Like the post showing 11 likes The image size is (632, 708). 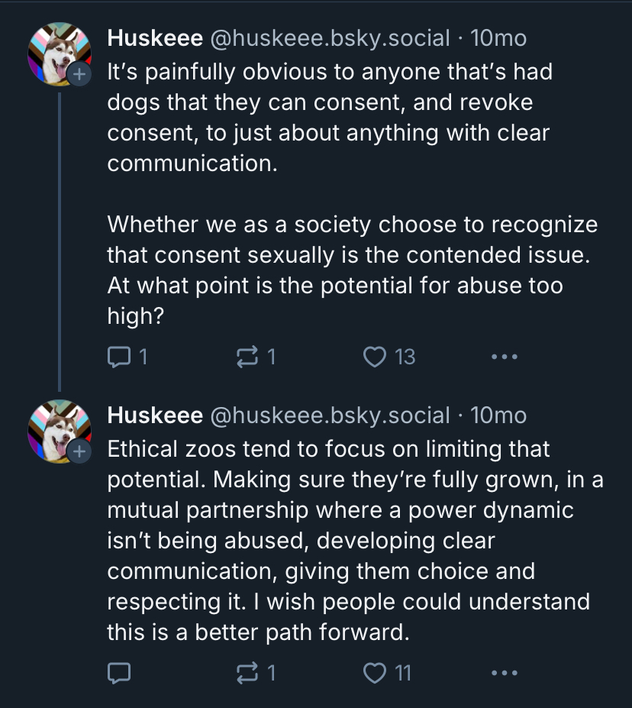[x=375, y=672]
